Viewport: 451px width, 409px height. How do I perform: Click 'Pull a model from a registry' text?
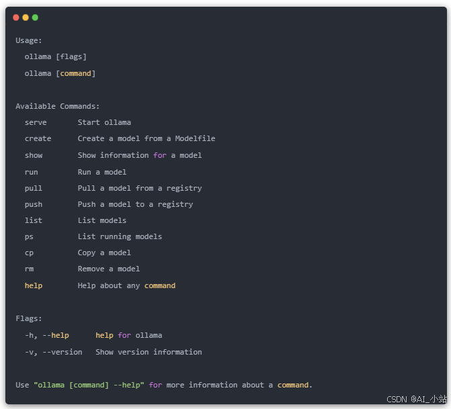[140, 189]
